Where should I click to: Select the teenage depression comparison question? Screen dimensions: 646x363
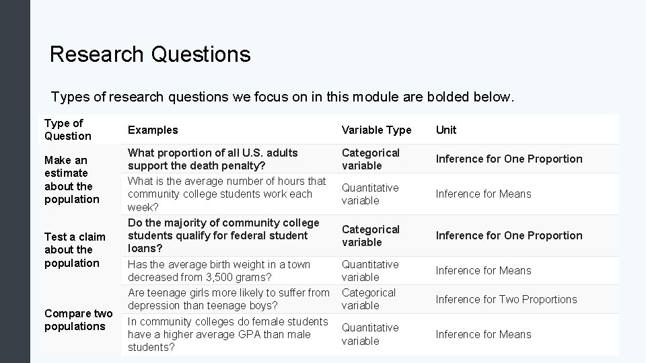228,299
